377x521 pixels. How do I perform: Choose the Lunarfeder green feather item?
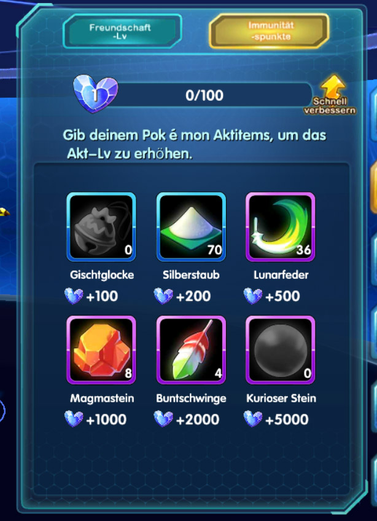tap(281, 227)
